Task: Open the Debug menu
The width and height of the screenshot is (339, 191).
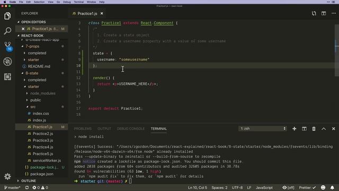Action: pyautogui.click(x=67, y=2)
